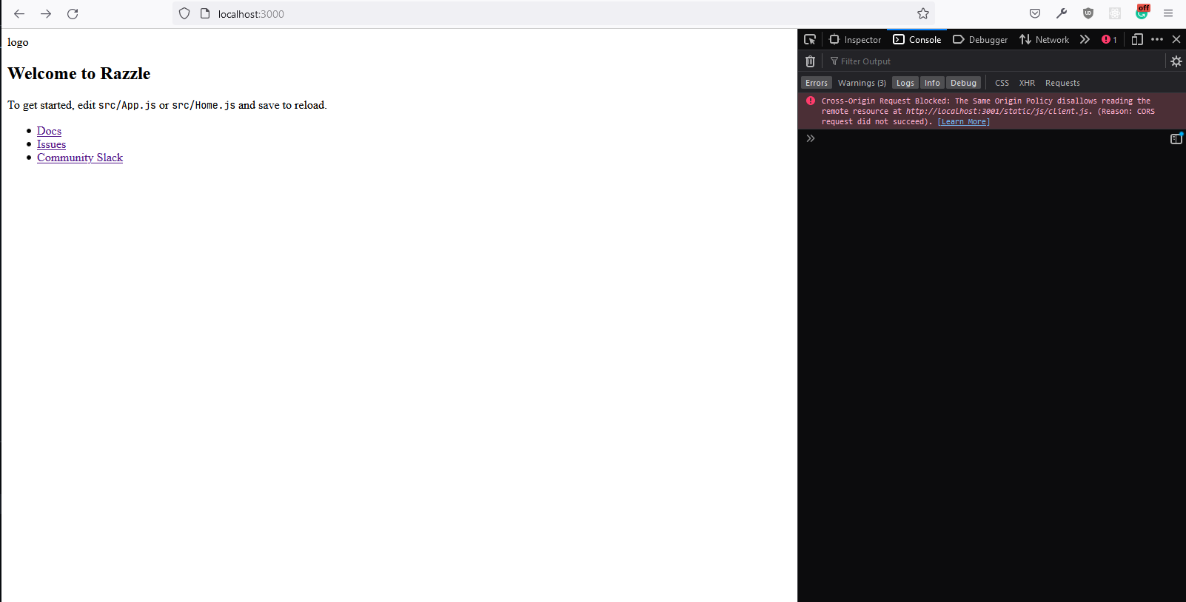Switch to multi-line editor mode

tap(1176, 138)
